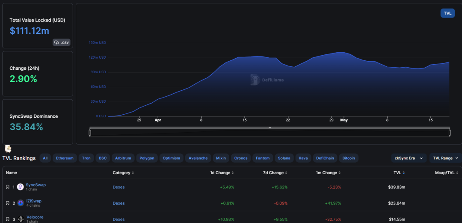Sort table by TVL column
The height and width of the screenshot is (223, 462).
(399, 173)
